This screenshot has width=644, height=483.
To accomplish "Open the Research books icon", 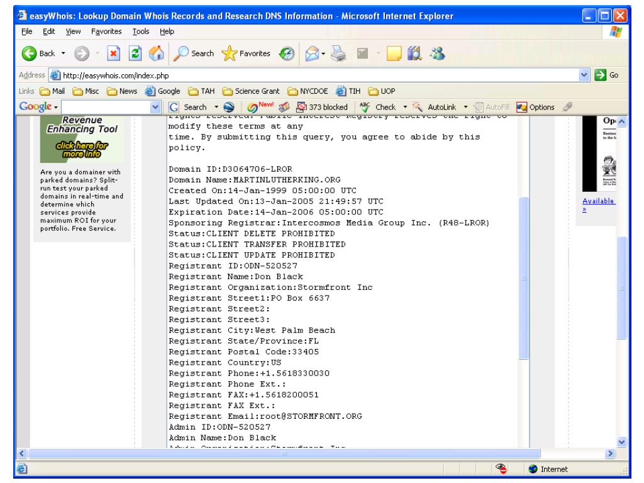I will (x=415, y=53).
